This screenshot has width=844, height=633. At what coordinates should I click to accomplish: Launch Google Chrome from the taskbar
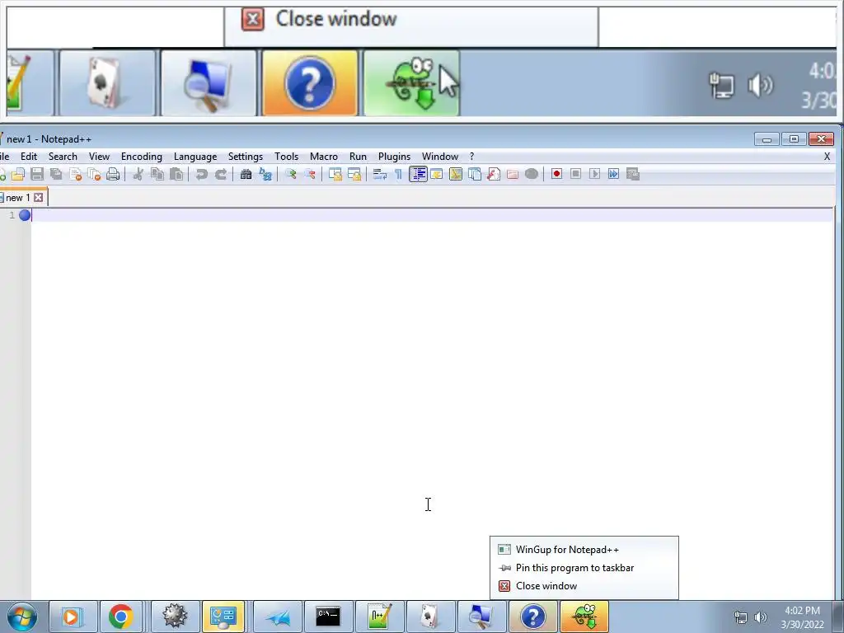point(121,617)
